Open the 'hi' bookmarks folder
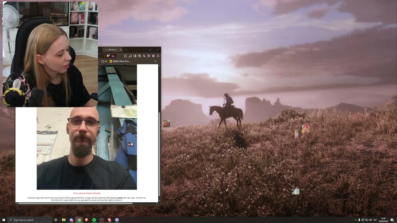The width and height of the screenshot is (397, 223). (x=104, y=61)
